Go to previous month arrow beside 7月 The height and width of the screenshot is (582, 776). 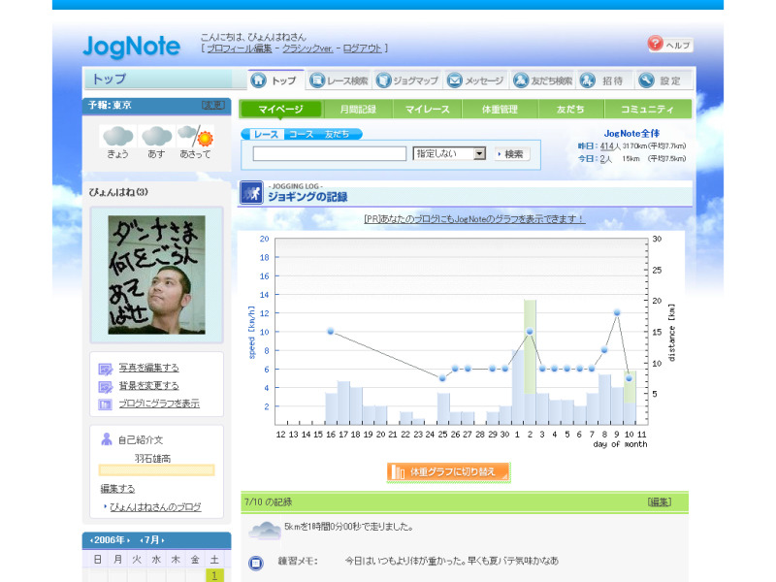click(x=142, y=540)
